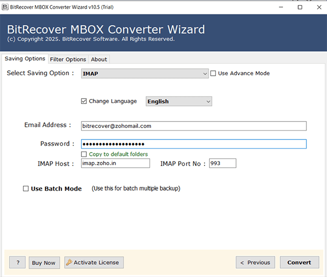Open the Saving Options tab
The image size is (327, 277).
tap(25, 59)
